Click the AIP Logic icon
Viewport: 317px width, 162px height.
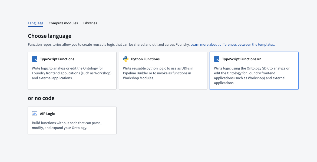(x=34, y=114)
